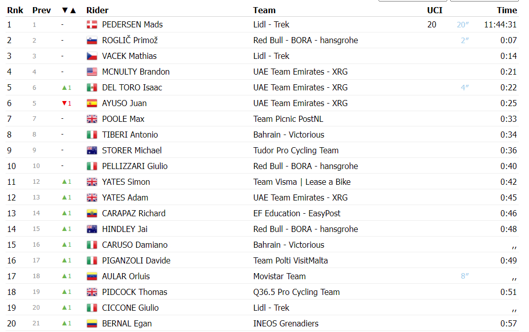529x332 pixels.
Task: Open Team Visma | Lease a Bike link
Action: (302, 182)
